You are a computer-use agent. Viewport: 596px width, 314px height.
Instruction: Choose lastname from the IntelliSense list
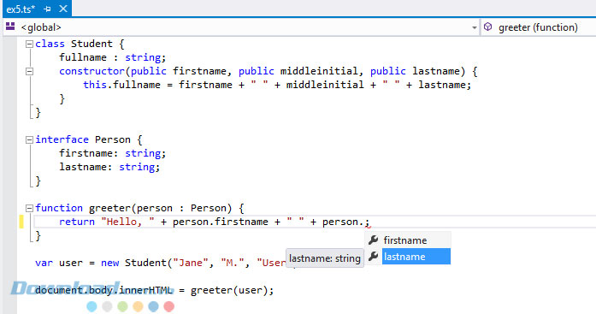[x=408, y=257]
